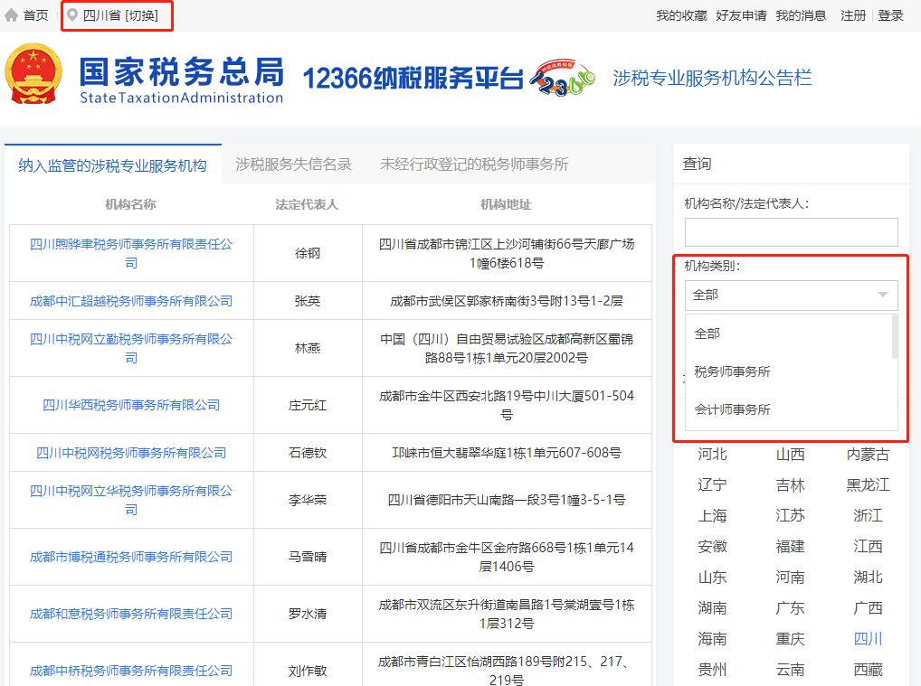The width and height of the screenshot is (921, 686).
Task: Click 注册 to register
Action: (x=853, y=16)
